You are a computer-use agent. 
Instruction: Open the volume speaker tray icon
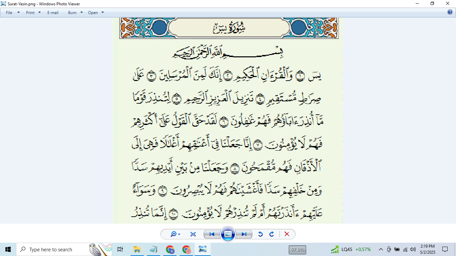(413, 249)
